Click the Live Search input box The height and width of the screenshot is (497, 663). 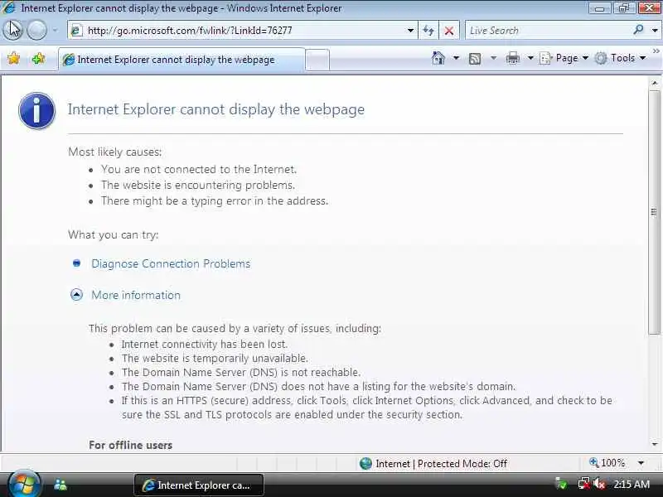click(548, 31)
